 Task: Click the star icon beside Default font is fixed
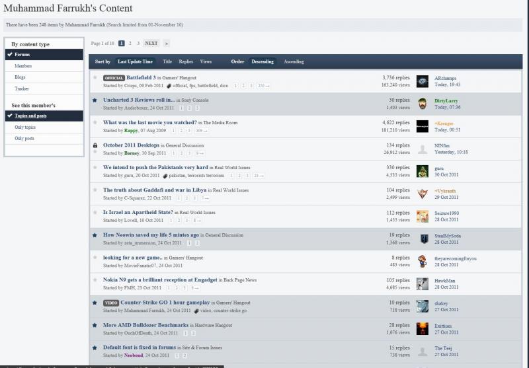pos(95,348)
